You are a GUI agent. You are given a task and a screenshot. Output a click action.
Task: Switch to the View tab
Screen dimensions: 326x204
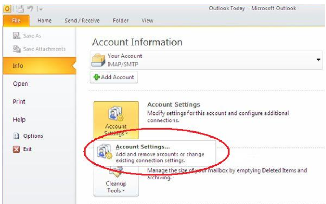(x=147, y=21)
